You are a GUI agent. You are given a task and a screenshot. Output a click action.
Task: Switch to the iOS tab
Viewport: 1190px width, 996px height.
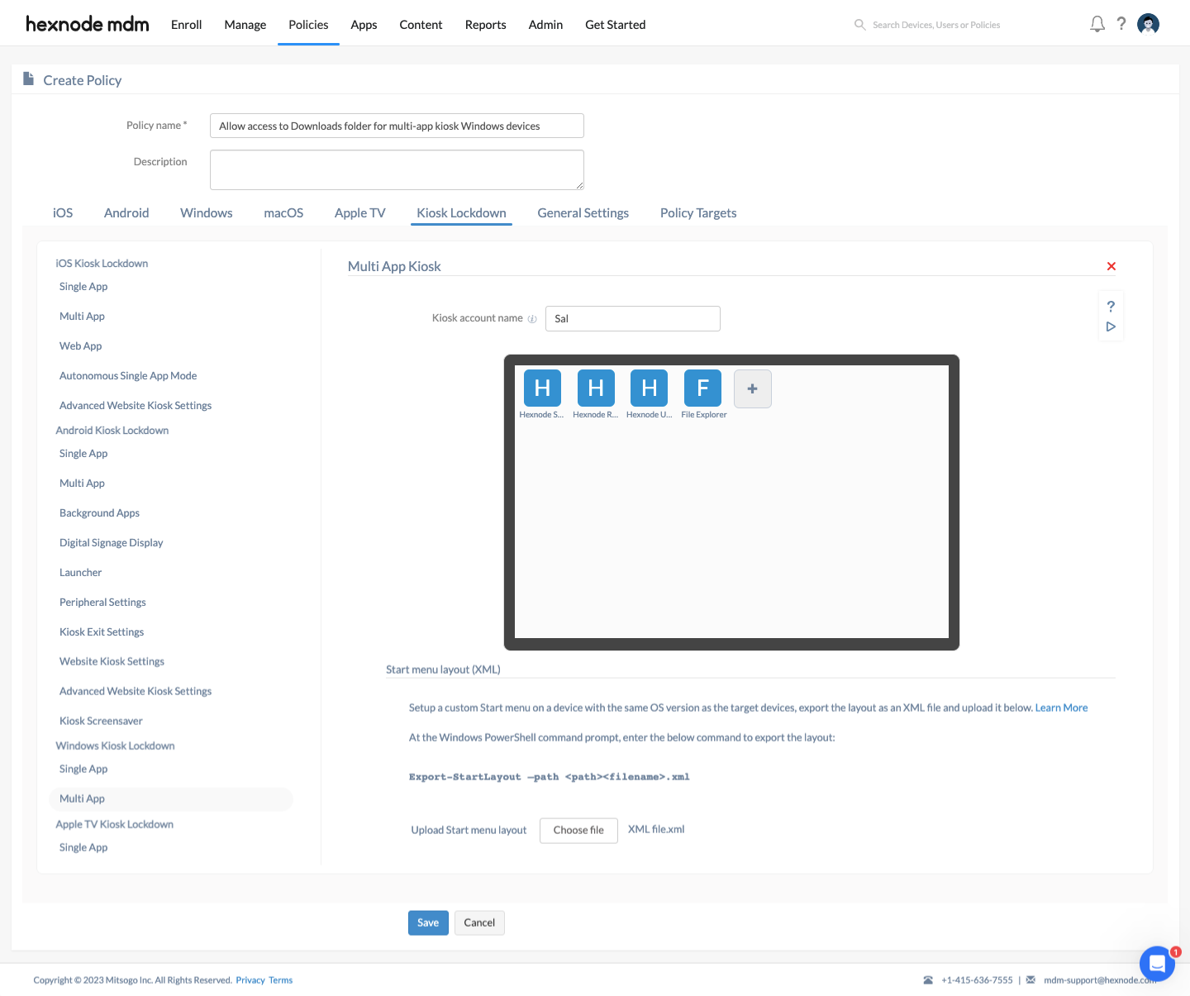coord(63,212)
